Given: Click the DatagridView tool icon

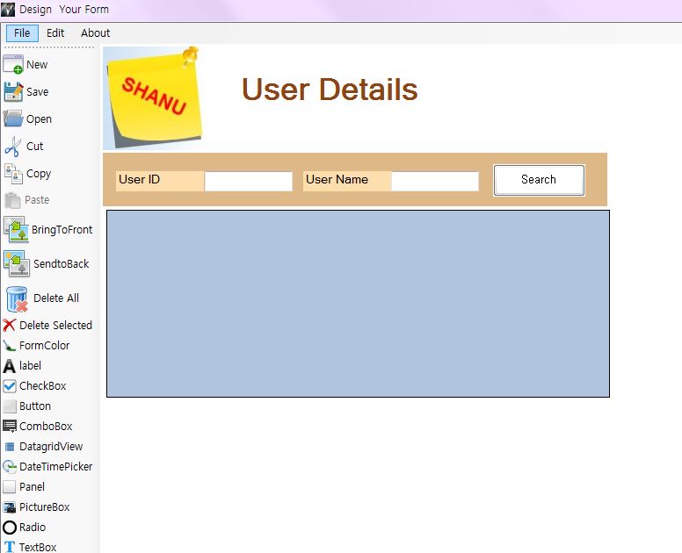Looking at the screenshot, I should point(9,447).
